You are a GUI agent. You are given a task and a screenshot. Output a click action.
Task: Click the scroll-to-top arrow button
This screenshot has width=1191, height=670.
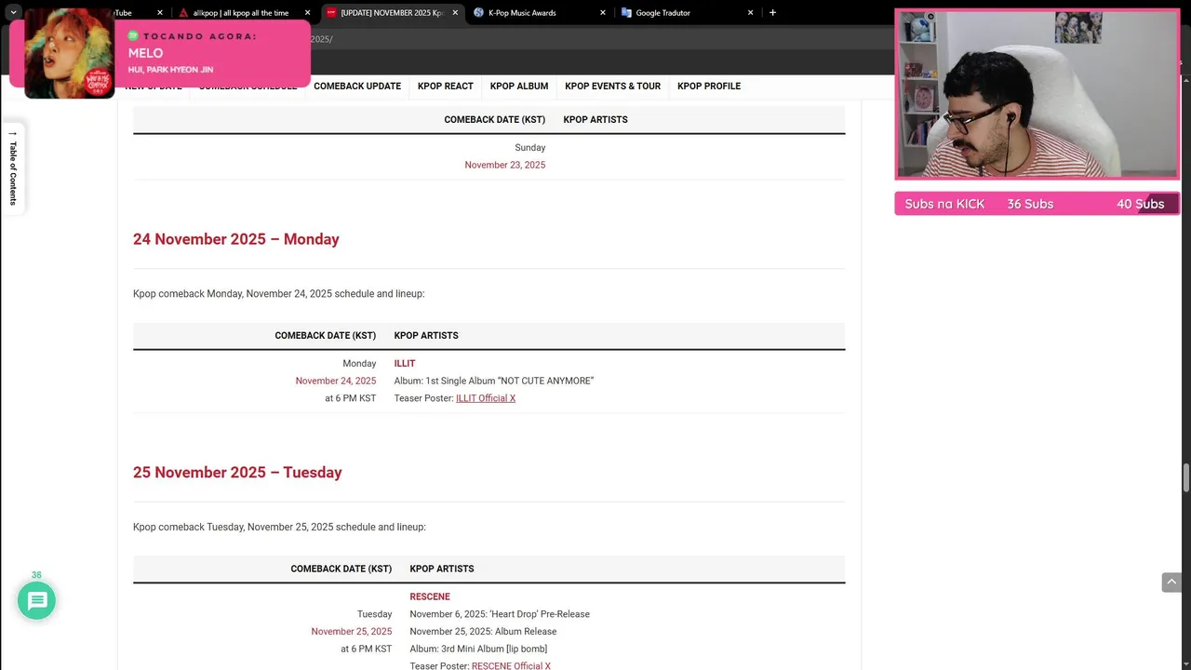pyautogui.click(x=1171, y=583)
